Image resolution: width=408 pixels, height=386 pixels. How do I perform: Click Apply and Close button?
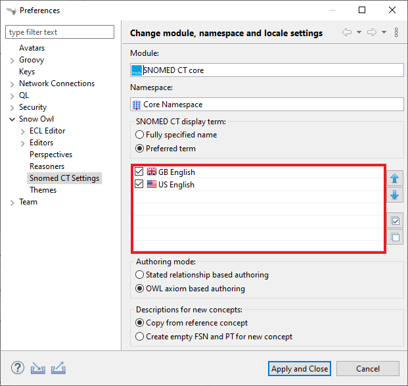[x=300, y=369]
